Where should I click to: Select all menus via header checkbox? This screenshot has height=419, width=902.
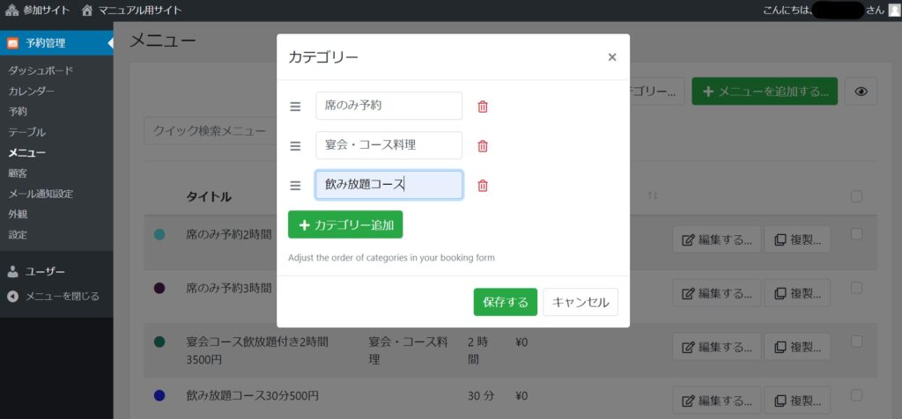click(x=856, y=196)
